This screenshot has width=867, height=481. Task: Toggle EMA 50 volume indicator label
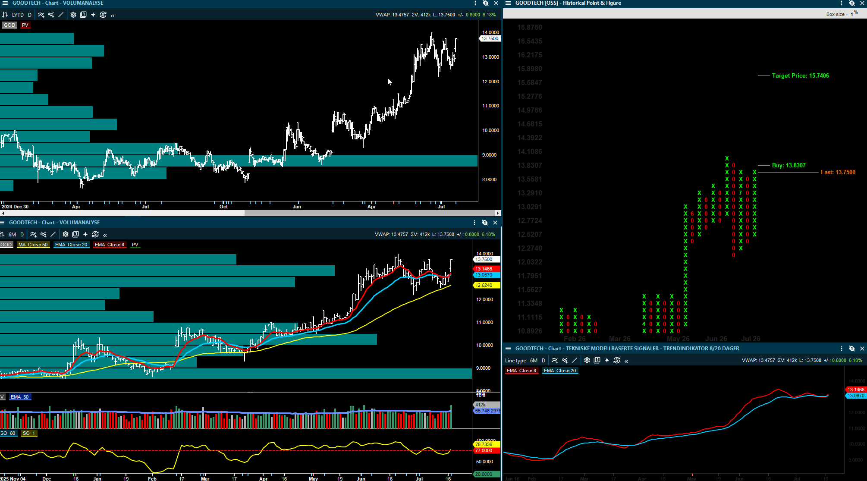20,397
